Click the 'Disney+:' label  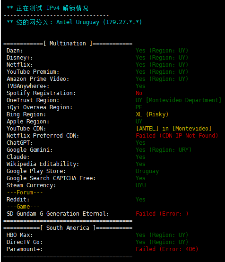[20, 58]
